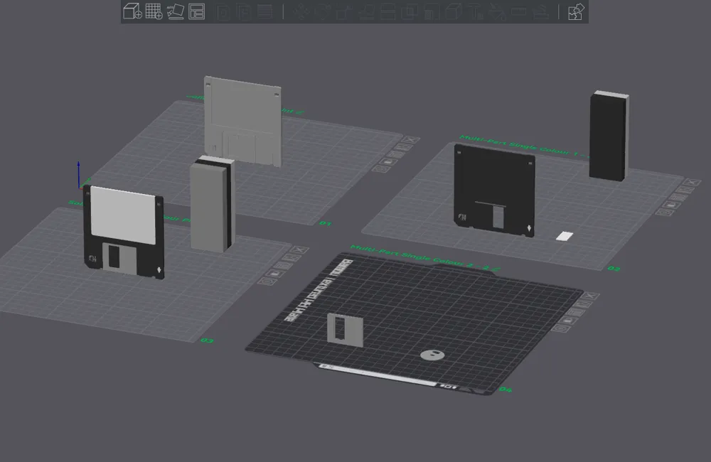Image resolution: width=711 pixels, height=462 pixels.
Task: Click the Add model cube icon
Action: [x=132, y=11]
